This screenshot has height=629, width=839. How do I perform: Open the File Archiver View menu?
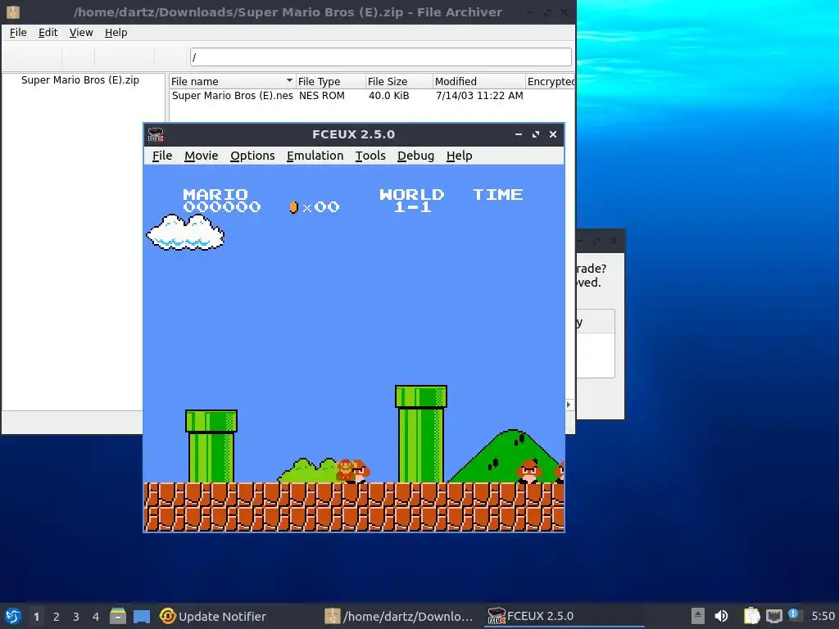81,33
